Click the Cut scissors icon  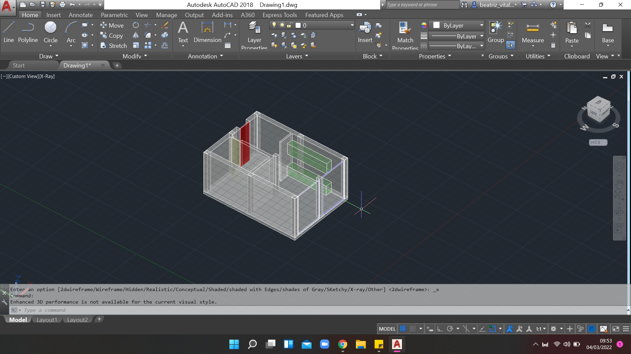pyautogui.click(x=588, y=25)
